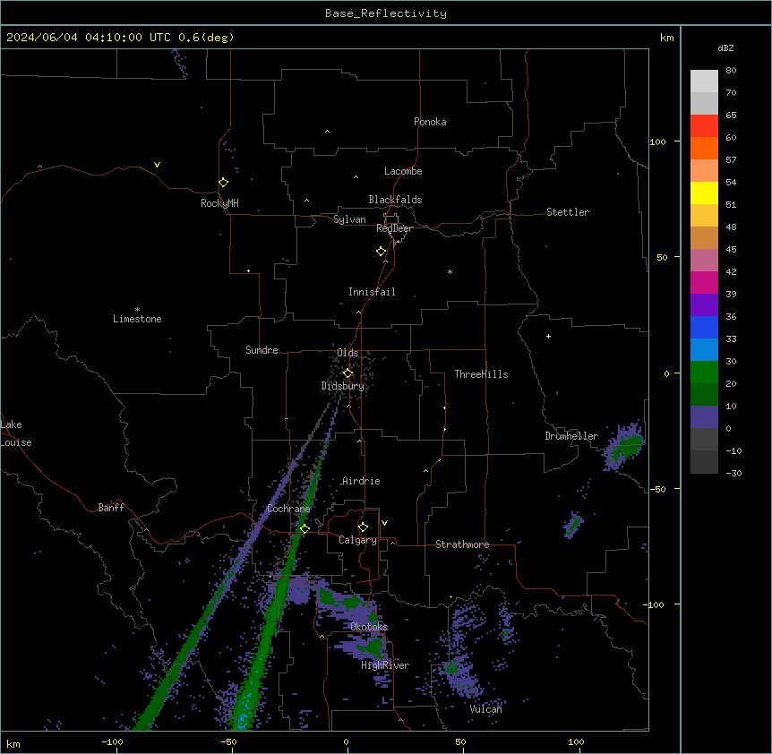The image size is (772, 754).
Task: Click the yellow V marker northwest of RockyMH
Action: coord(157,165)
